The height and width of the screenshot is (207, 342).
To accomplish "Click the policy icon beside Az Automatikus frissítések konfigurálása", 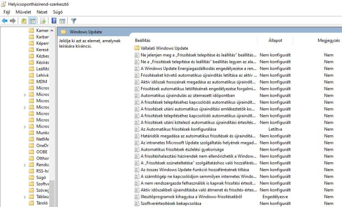I will point(137,129).
